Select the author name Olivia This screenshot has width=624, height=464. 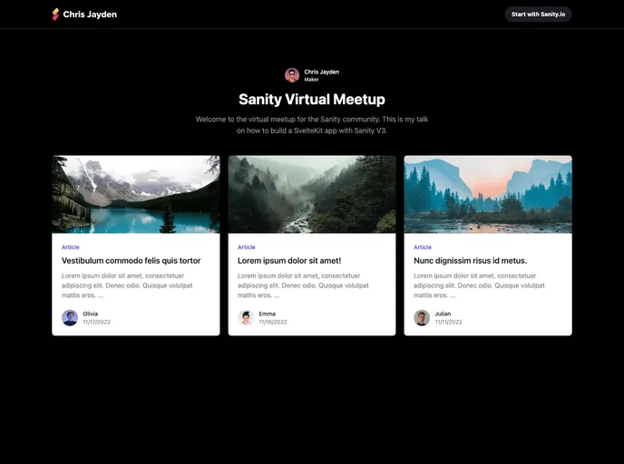point(91,314)
